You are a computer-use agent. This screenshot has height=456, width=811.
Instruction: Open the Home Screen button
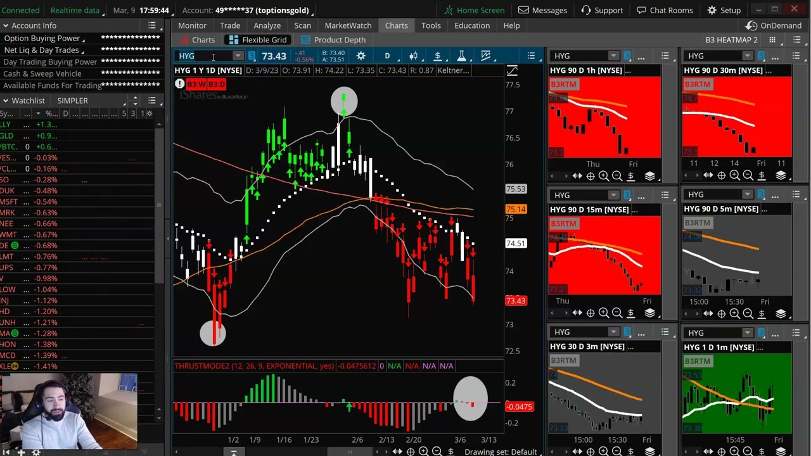click(475, 10)
